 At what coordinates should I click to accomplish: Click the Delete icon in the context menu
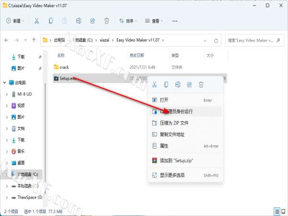(x=201, y=84)
